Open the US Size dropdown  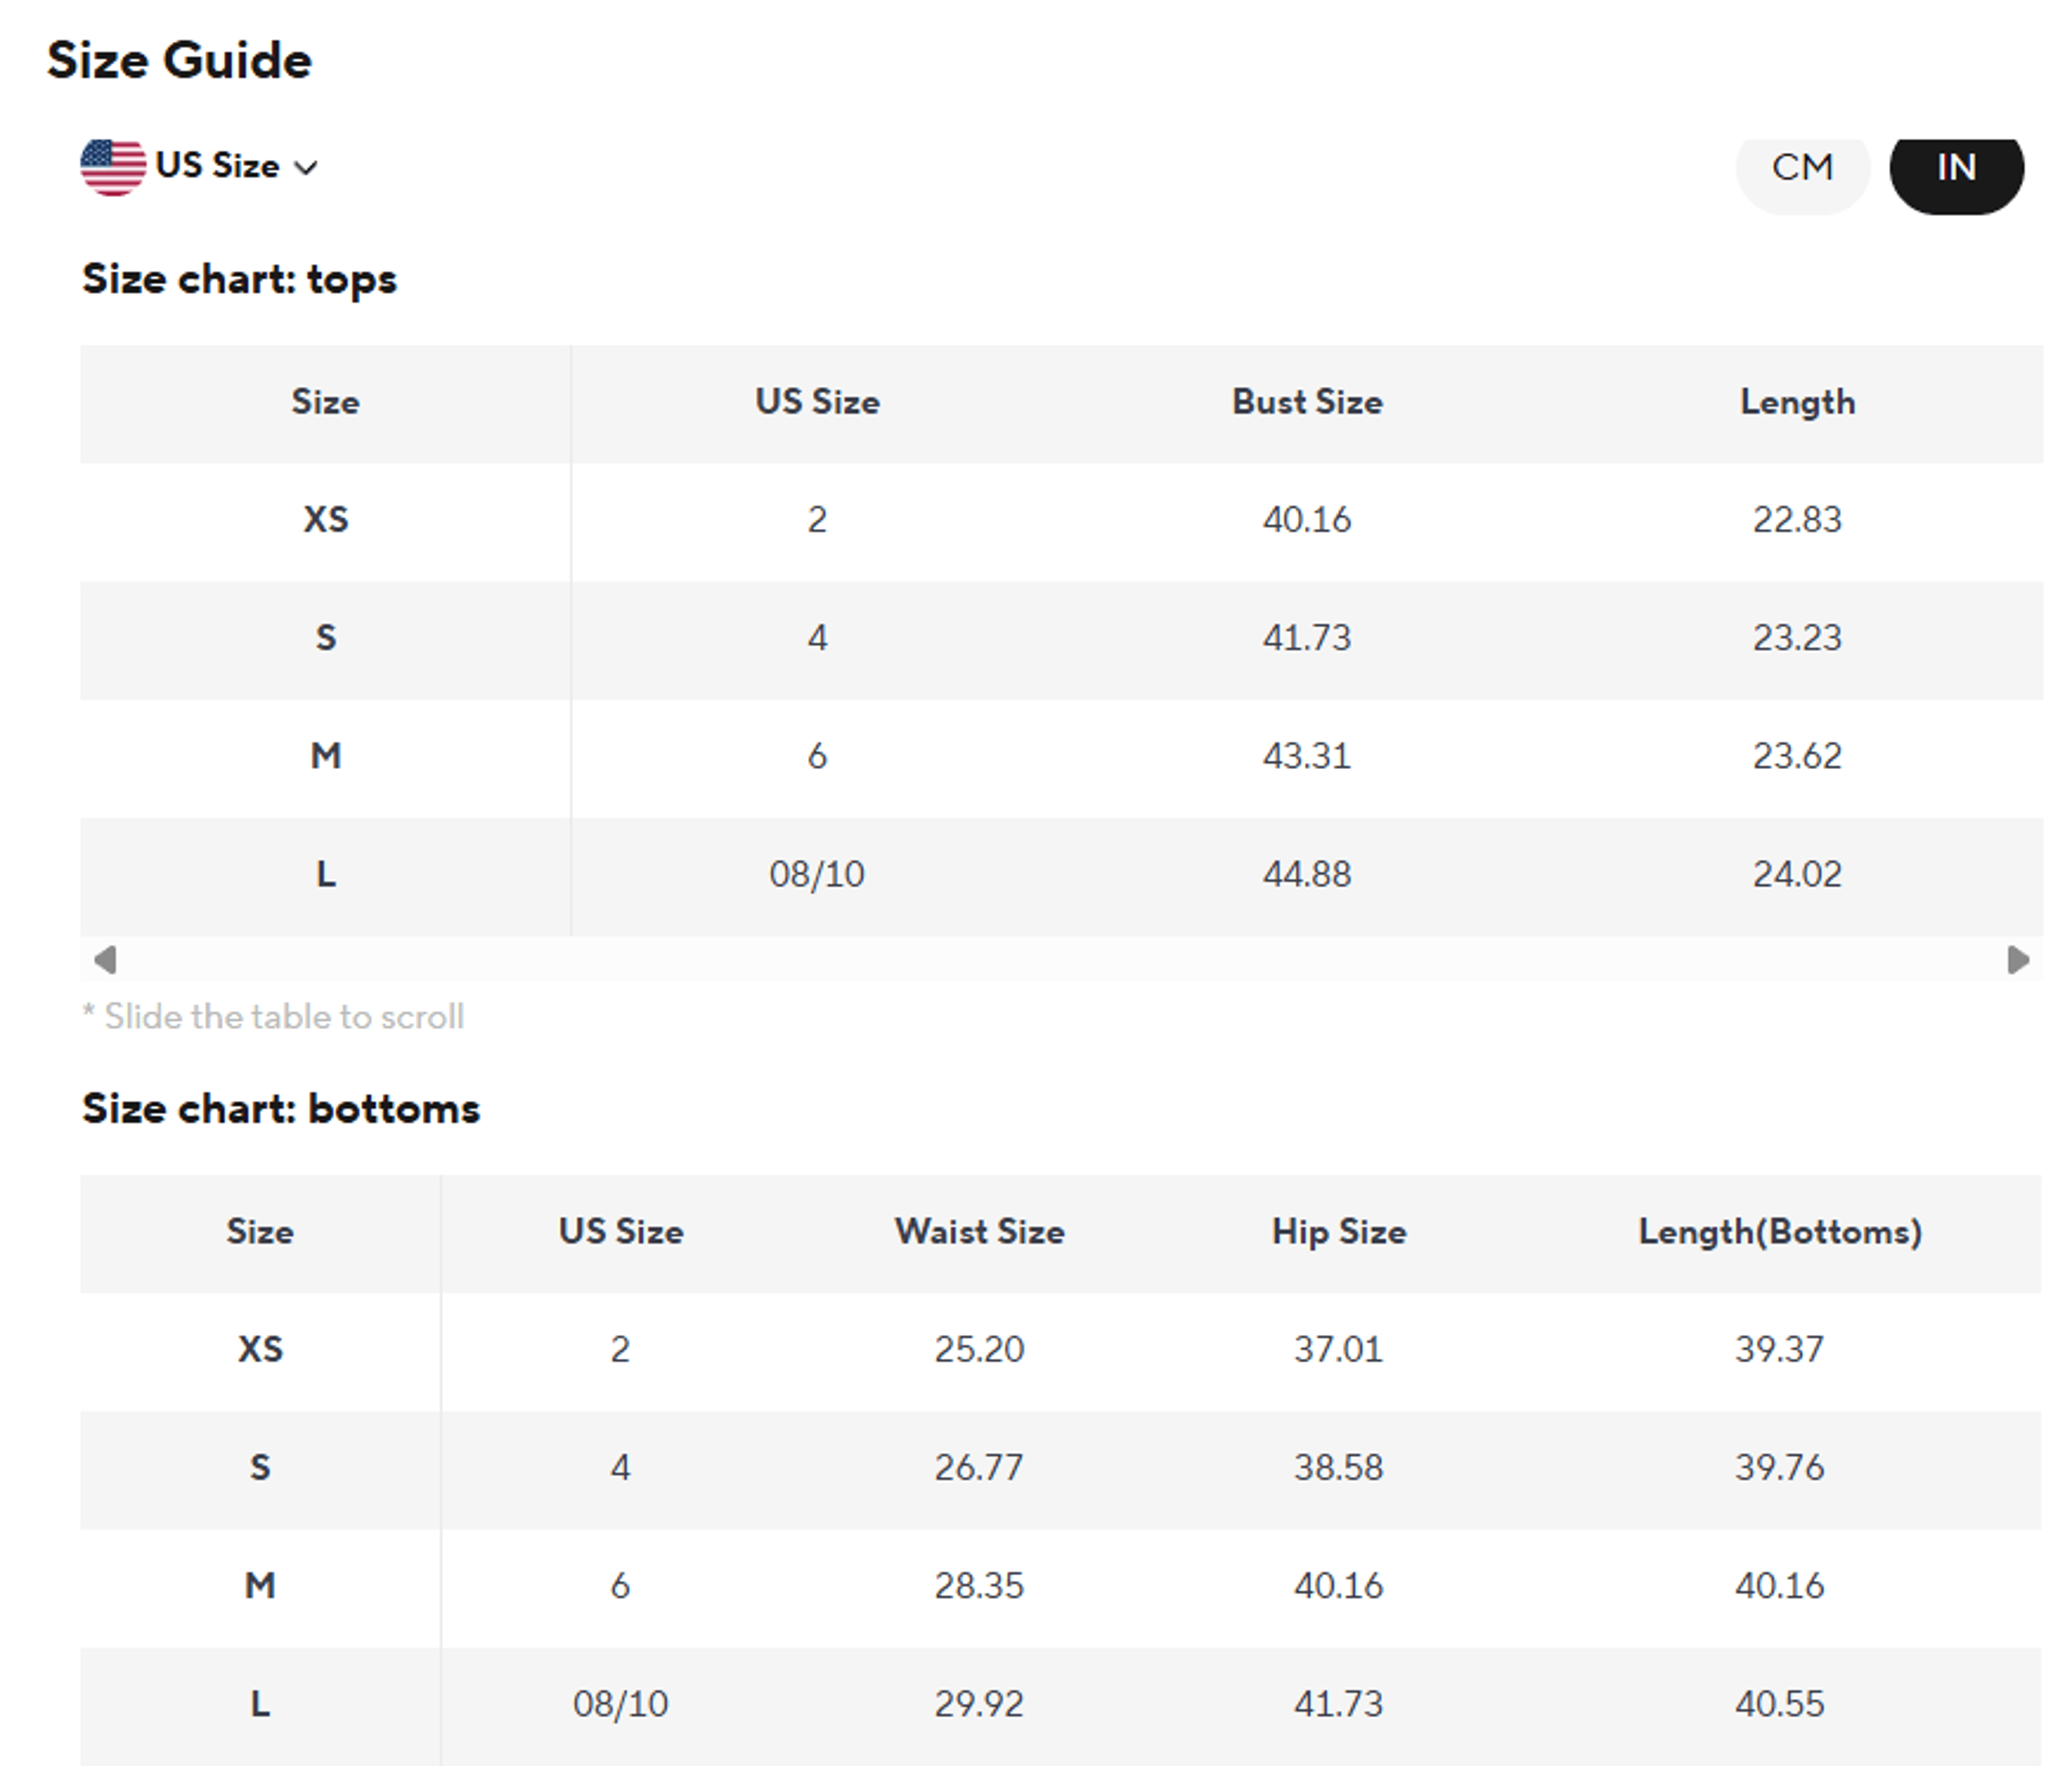click(x=236, y=166)
